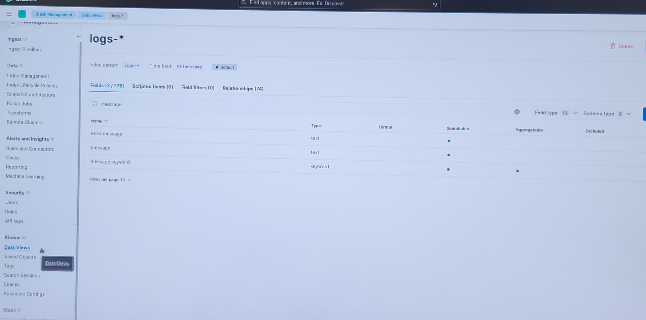Screen dimensions: 646x320
Task: Open the hamburger navigation menu
Action: 9,14
